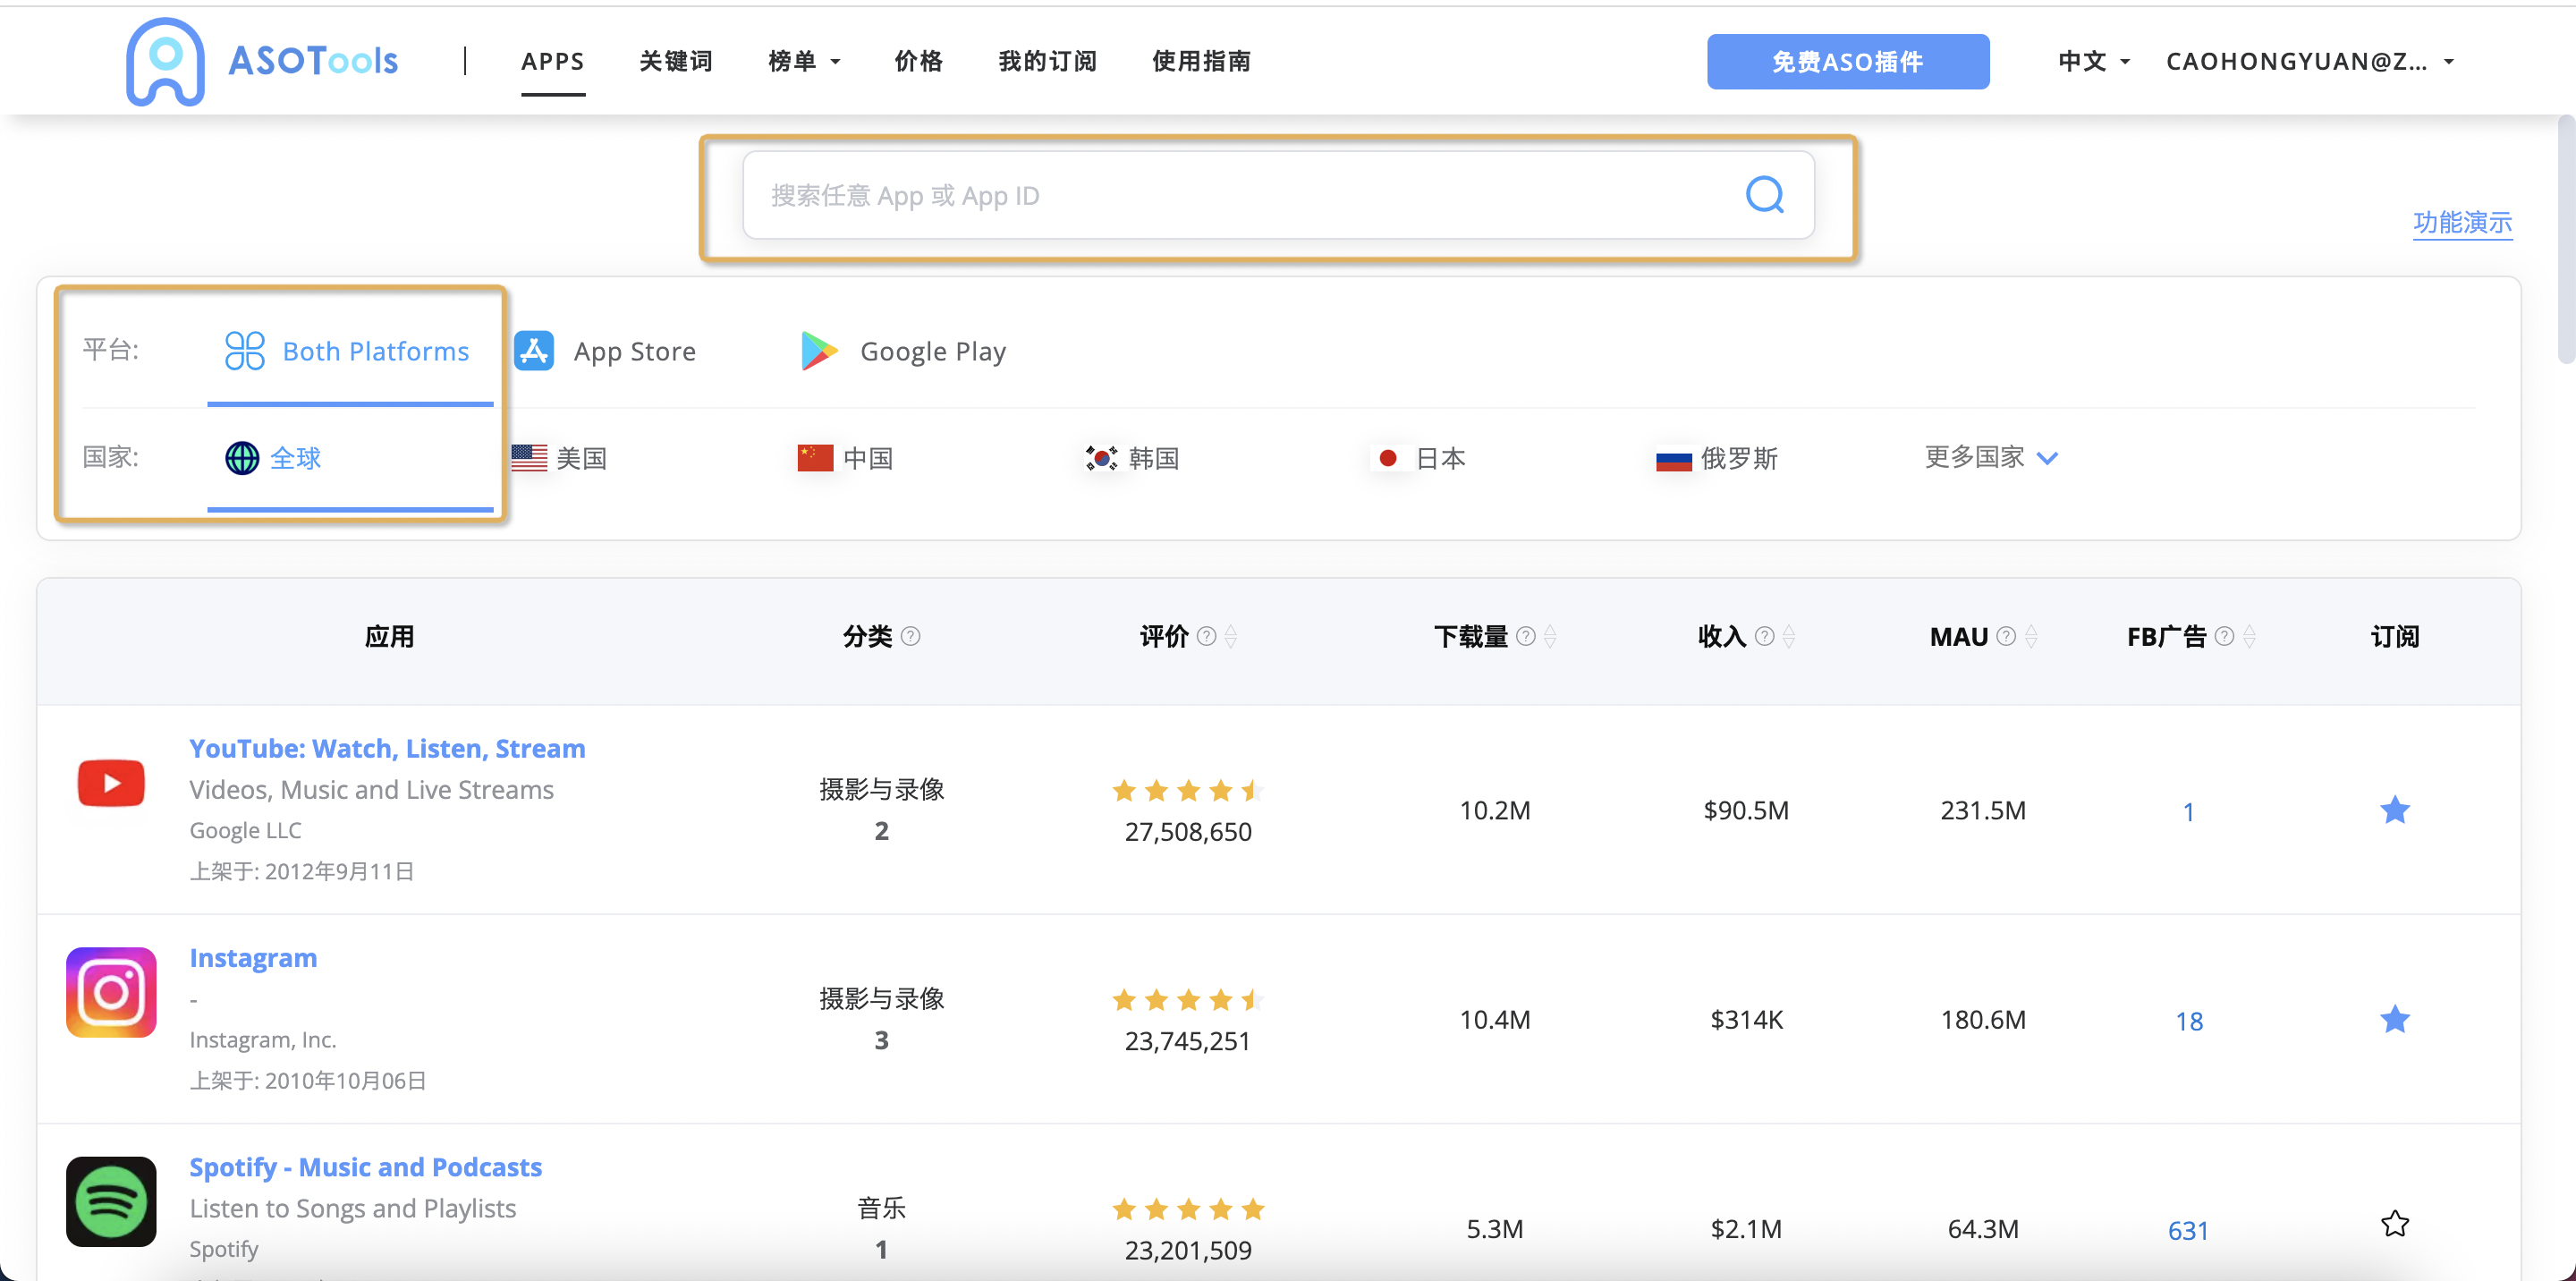2576x1281 pixels.
Task: Click the Google Play icon
Action: (x=819, y=351)
